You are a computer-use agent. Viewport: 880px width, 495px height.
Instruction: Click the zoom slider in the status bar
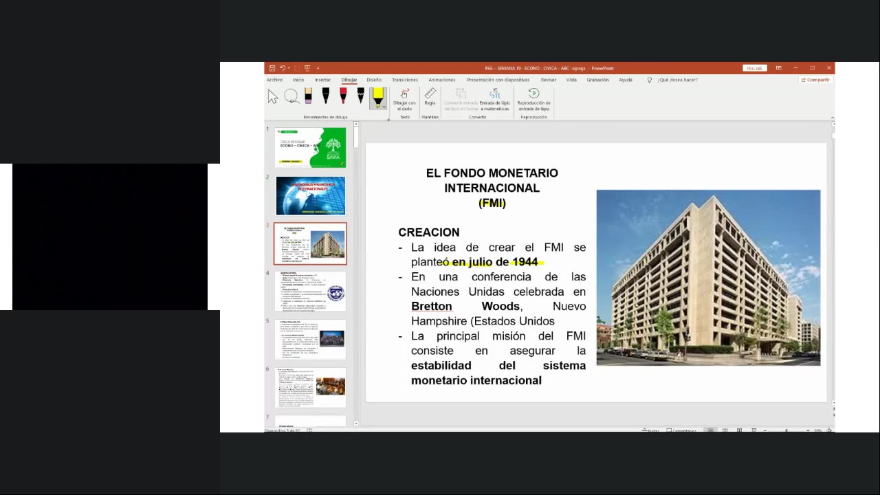coord(786,430)
